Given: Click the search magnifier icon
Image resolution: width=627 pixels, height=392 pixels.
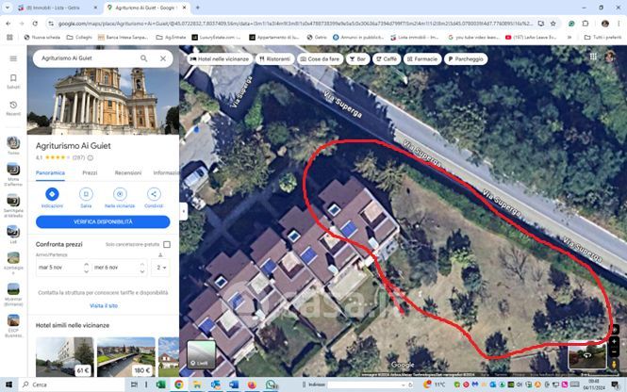Looking at the screenshot, I should click(144, 58).
